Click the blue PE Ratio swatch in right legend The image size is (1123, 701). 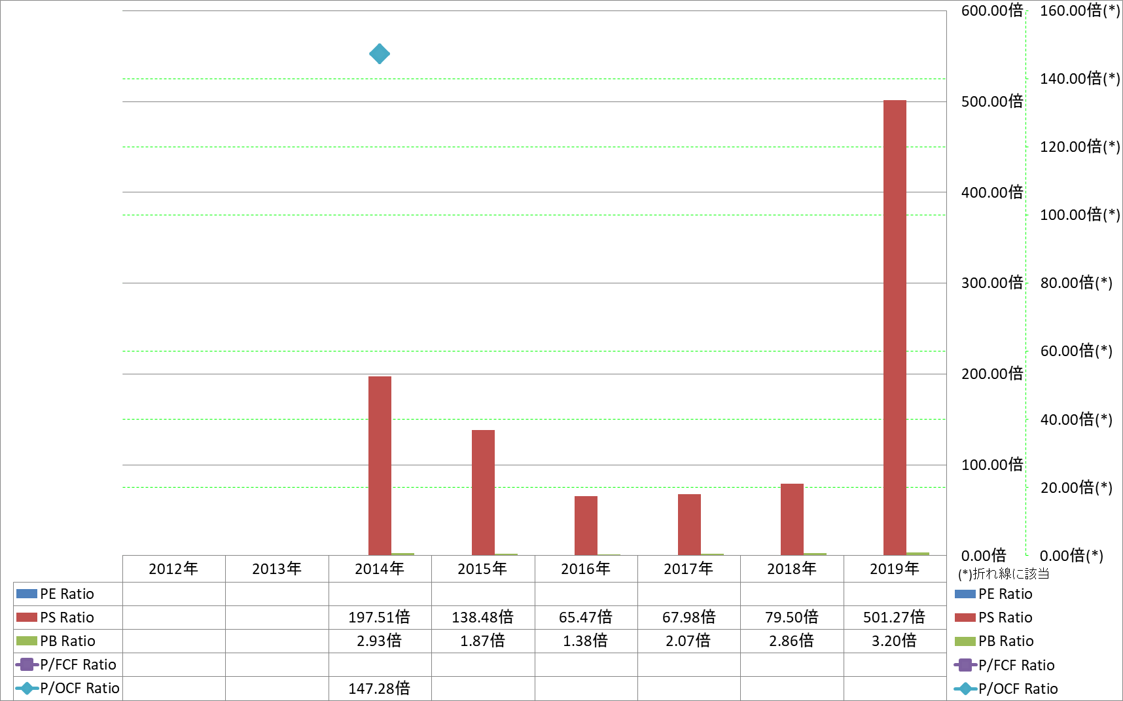click(x=965, y=594)
